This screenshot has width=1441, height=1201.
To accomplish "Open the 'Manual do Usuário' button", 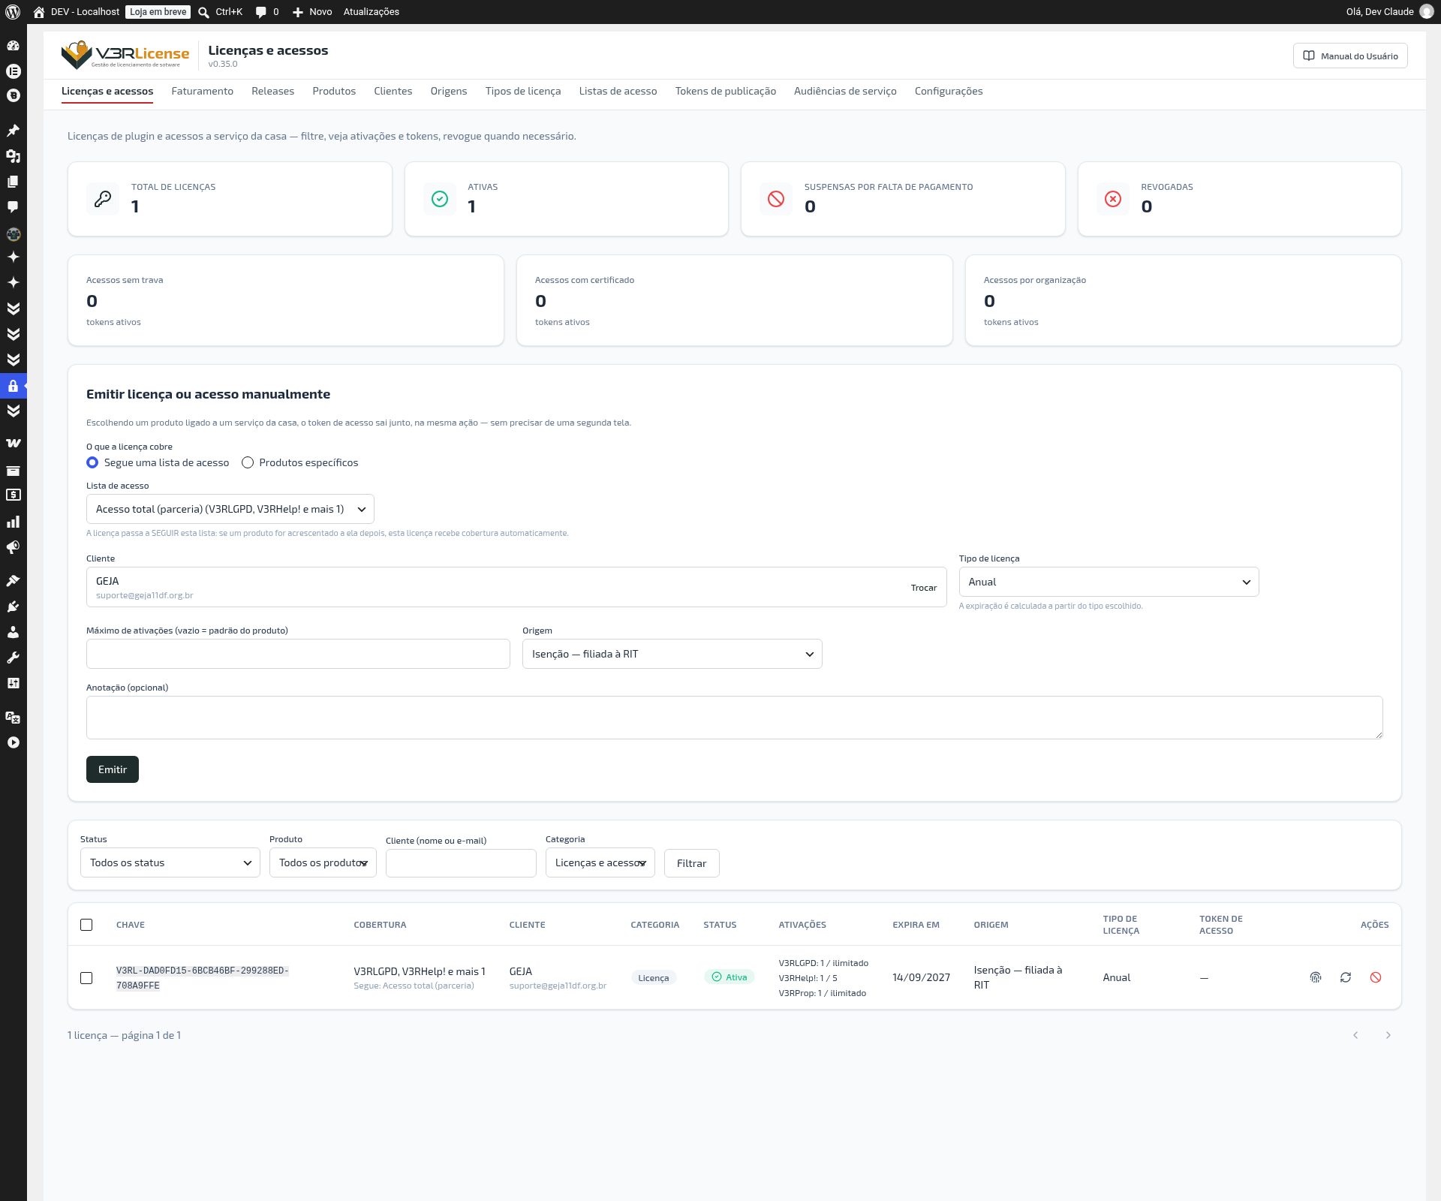I will click(1350, 56).
